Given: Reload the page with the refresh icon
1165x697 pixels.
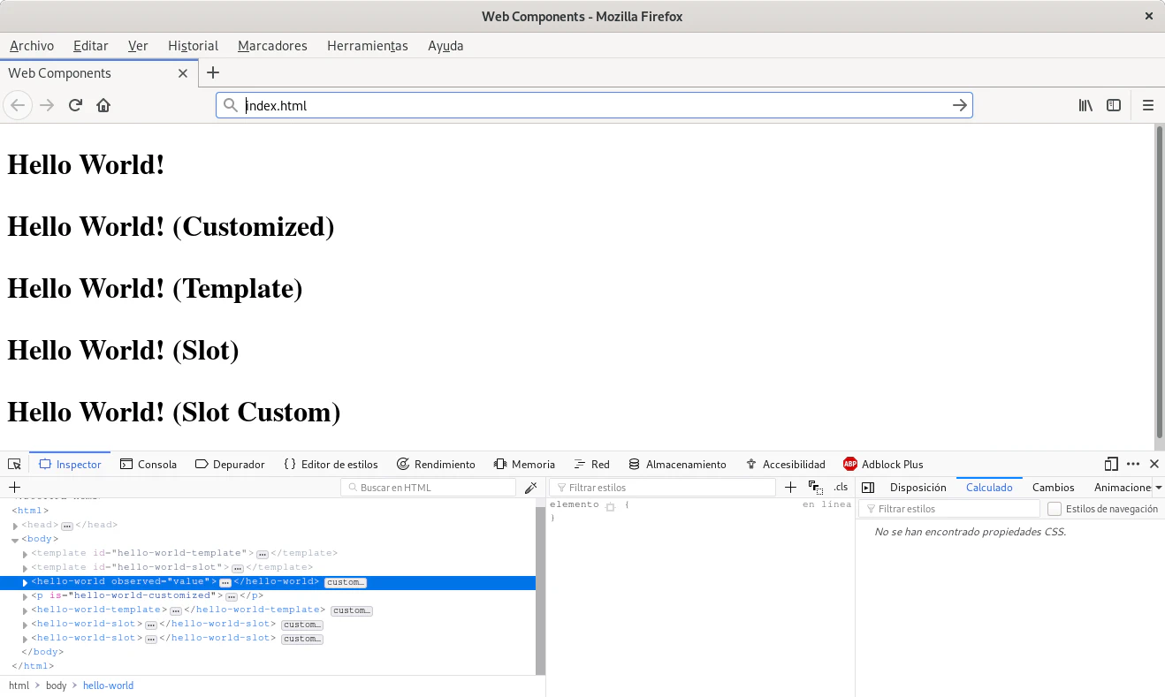Looking at the screenshot, I should (x=75, y=105).
